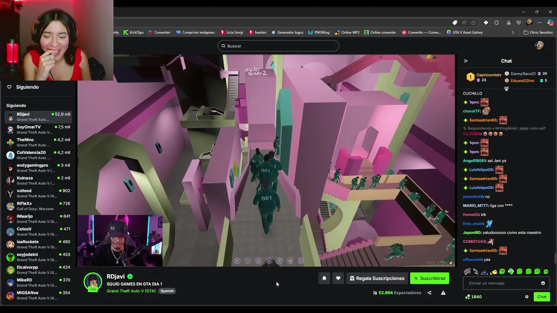557x313 pixels.
Task: Open endygamingpro followed channel
Action: tap(38, 168)
